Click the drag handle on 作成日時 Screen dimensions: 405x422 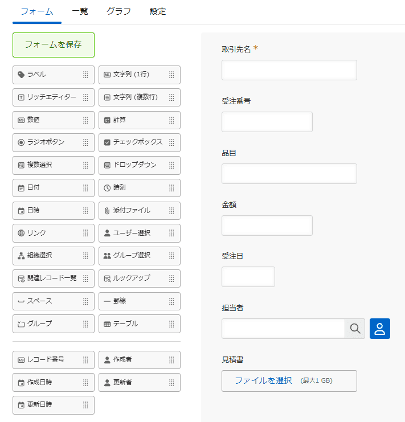85,383
